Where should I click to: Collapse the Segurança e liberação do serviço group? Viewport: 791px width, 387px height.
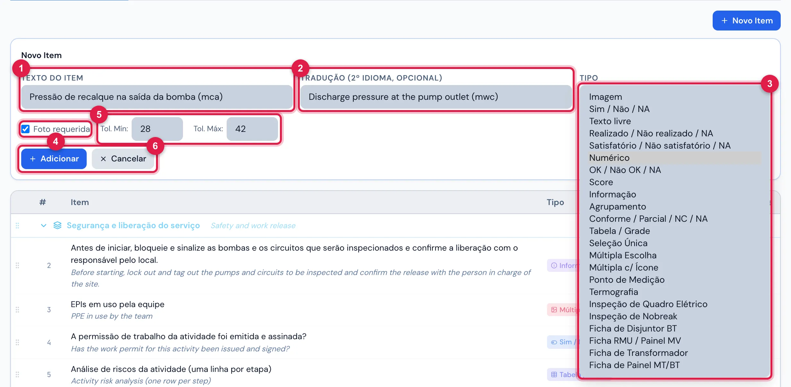tap(44, 226)
